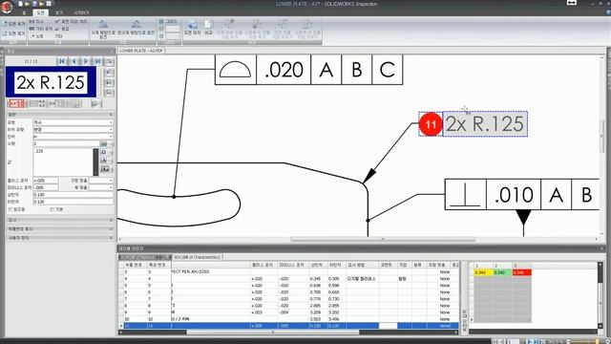The image size is (611, 344).
Task: Select highlighted table row number 11
Action: (x=289, y=326)
